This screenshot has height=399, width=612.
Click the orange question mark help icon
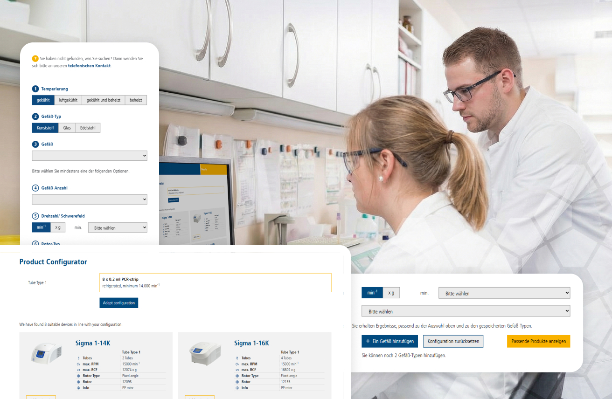pos(35,58)
